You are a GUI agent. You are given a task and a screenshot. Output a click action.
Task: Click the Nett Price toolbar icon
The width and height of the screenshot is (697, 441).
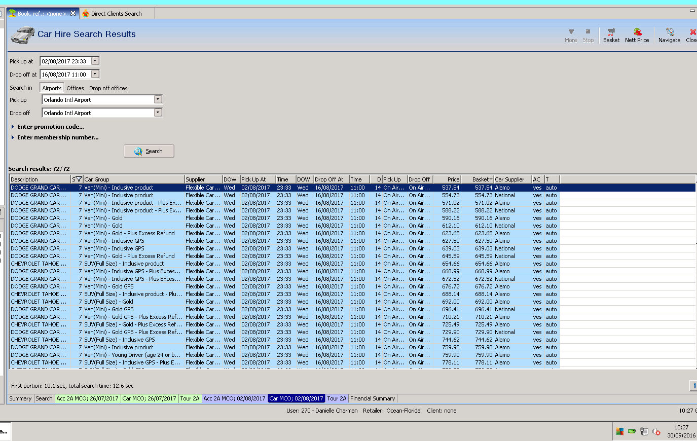pos(637,35)
